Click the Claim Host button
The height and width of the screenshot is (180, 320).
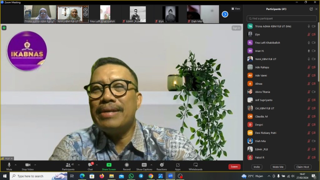302,167
